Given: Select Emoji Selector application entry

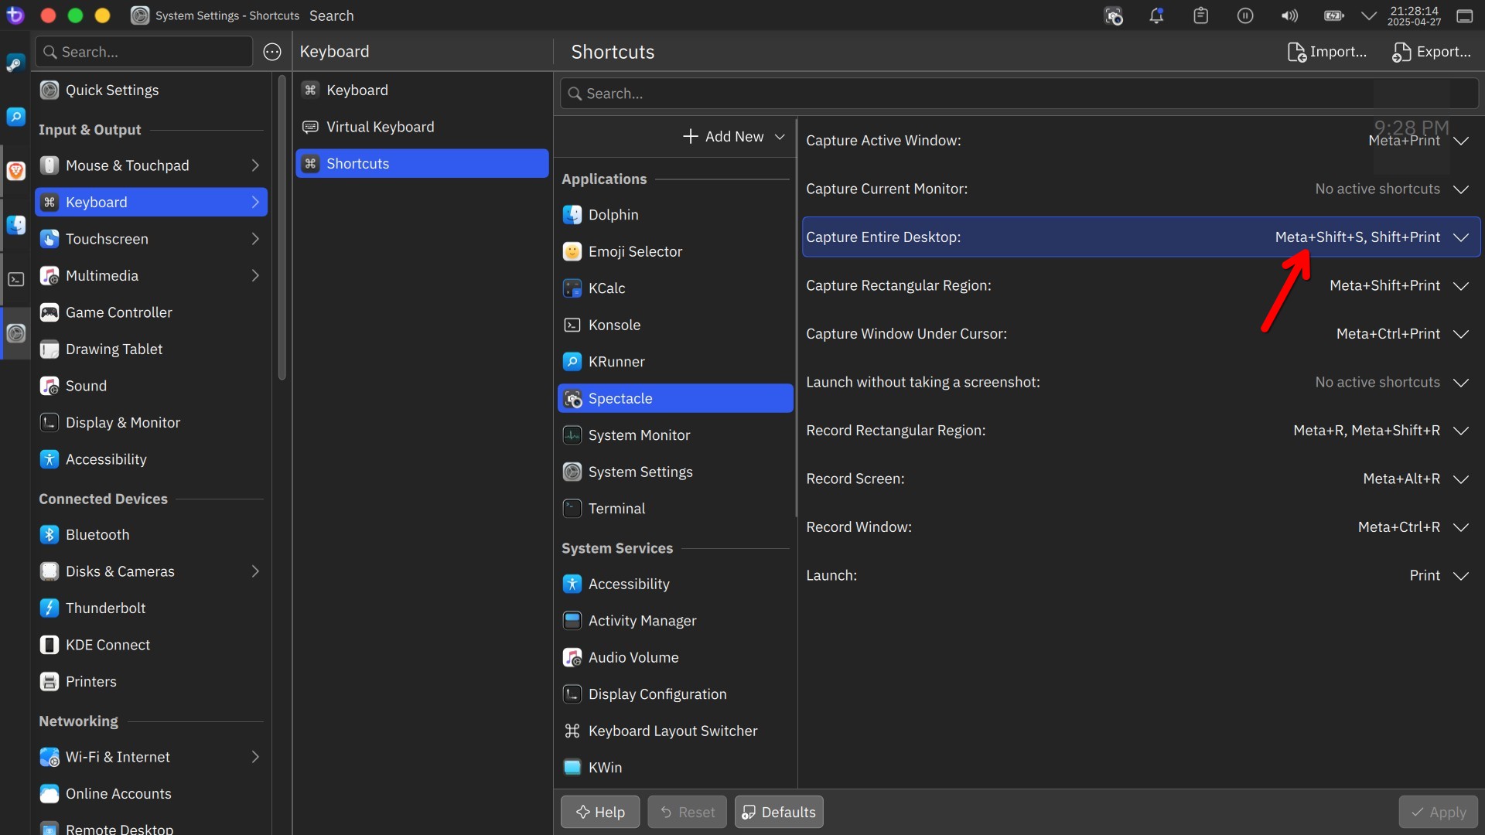Looking at the screenshot, I should [x=675, y=251].
